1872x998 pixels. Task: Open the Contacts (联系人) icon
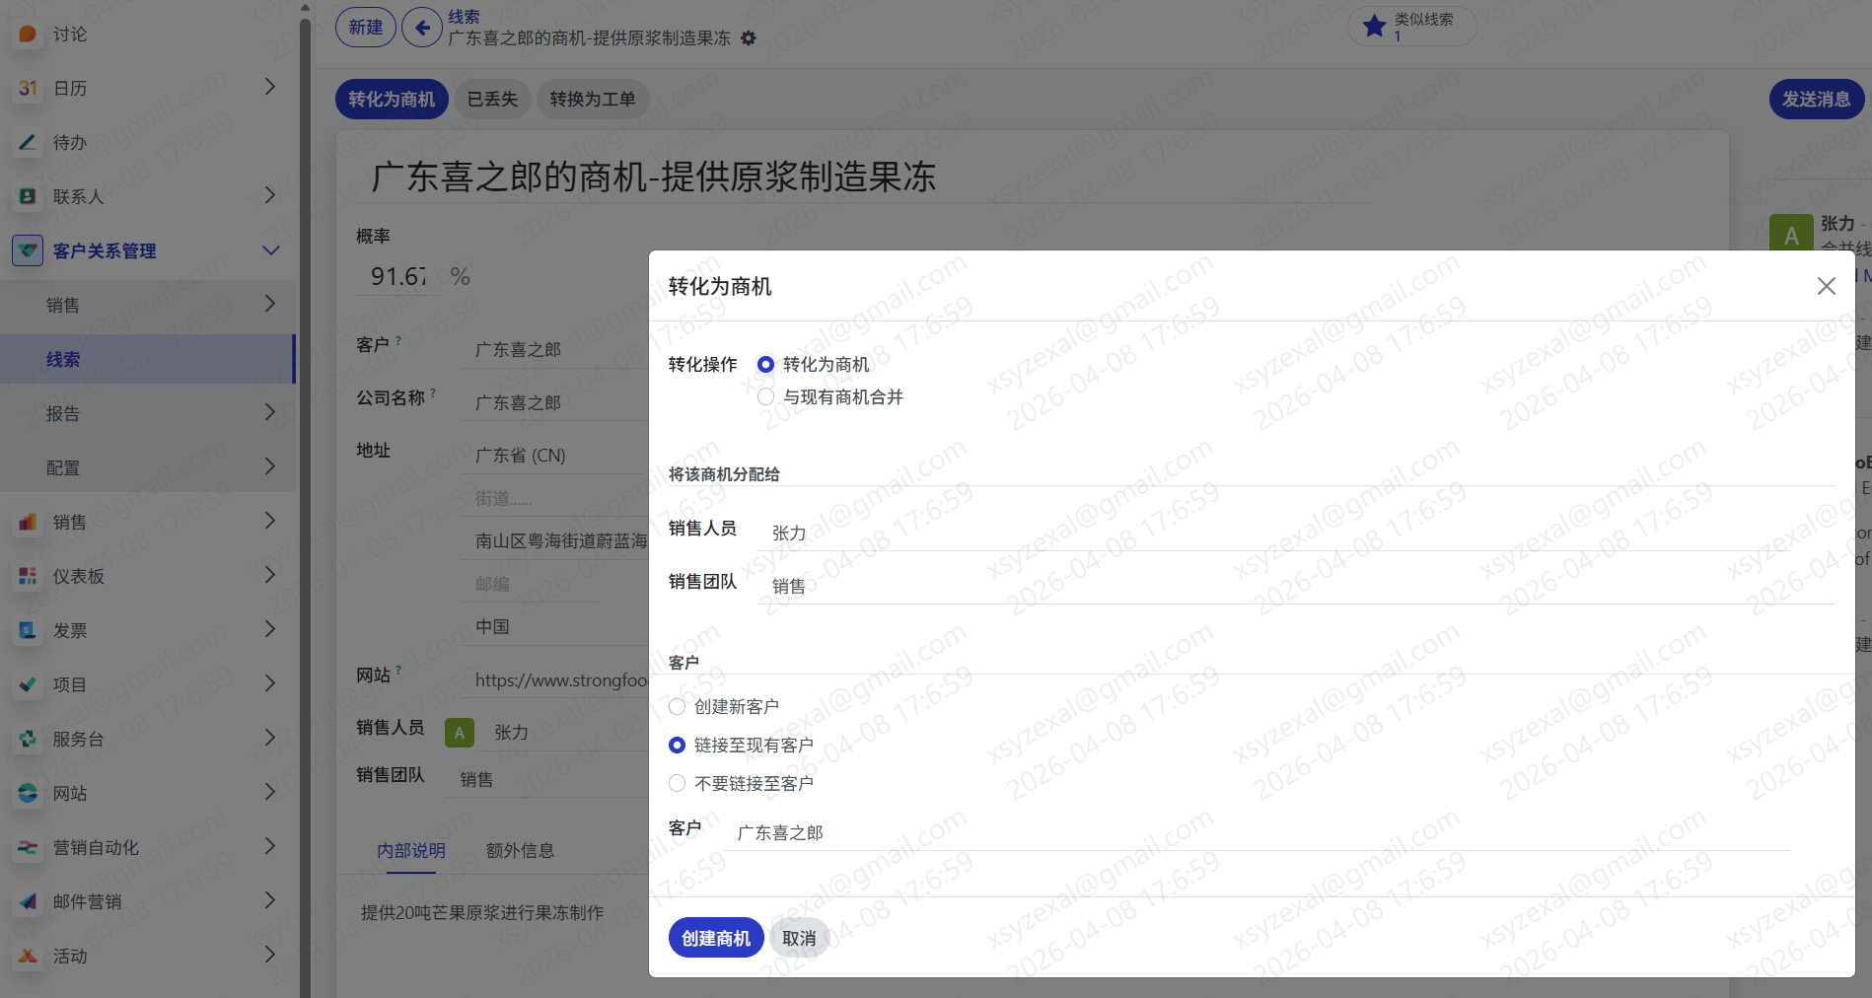[x=28, y=197]
